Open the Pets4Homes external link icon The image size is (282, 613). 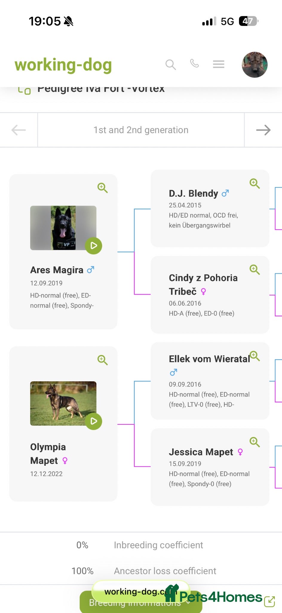coord(269,601)
